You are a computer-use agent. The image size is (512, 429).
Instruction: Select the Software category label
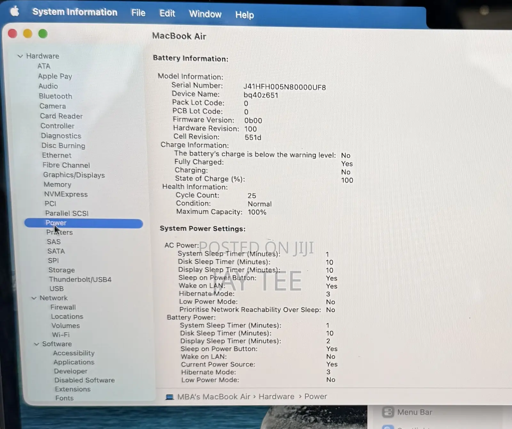(57, 344)
